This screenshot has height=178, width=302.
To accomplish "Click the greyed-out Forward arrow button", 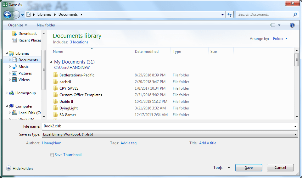I will [16, 15].
